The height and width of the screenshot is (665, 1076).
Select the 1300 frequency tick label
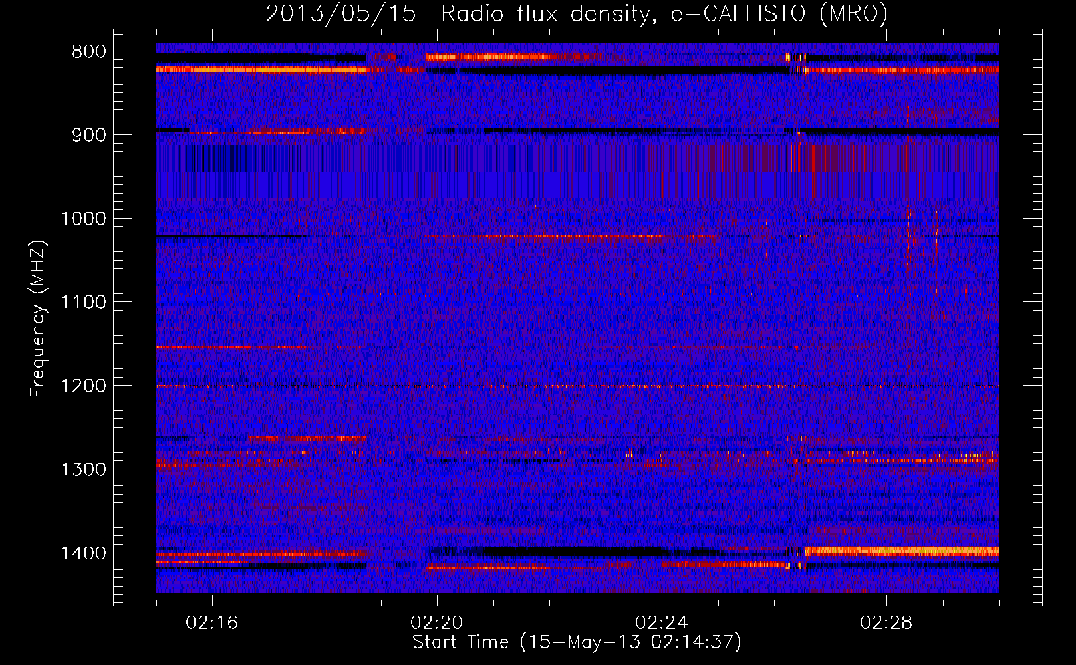(x=83, y=469)
